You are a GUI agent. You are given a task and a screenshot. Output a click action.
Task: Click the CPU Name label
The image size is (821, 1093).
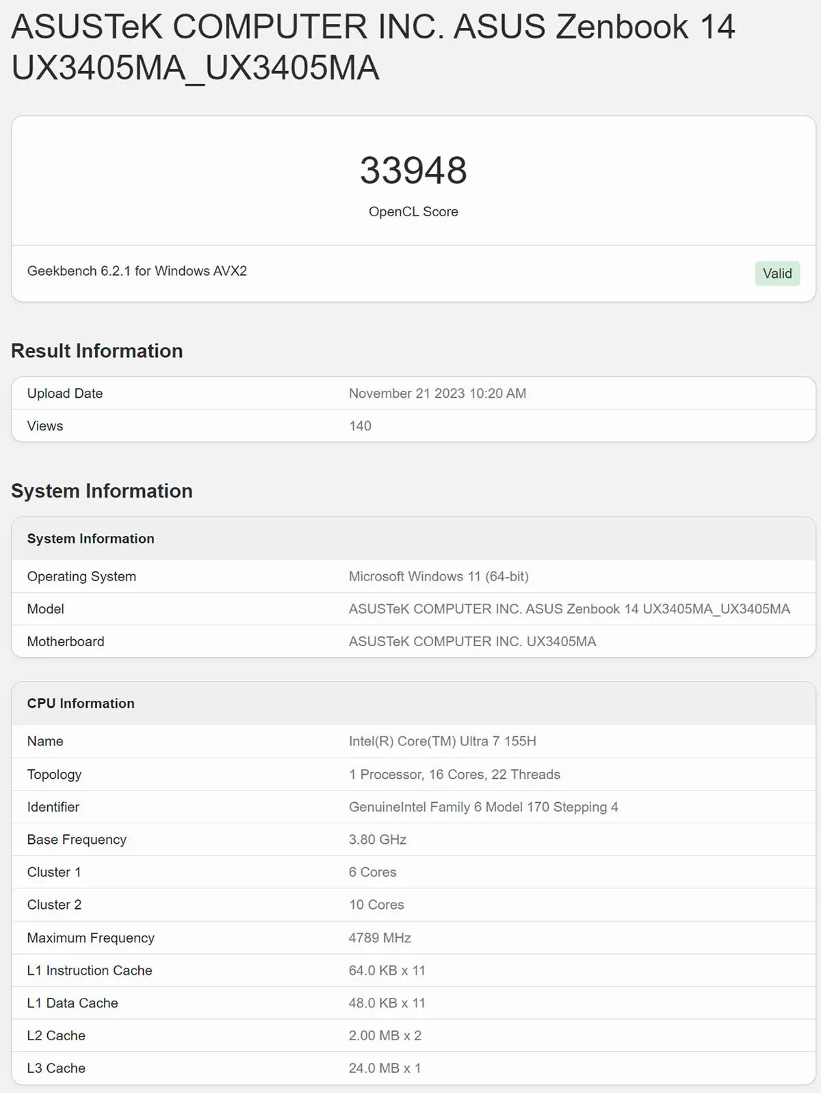pos(45,741)
